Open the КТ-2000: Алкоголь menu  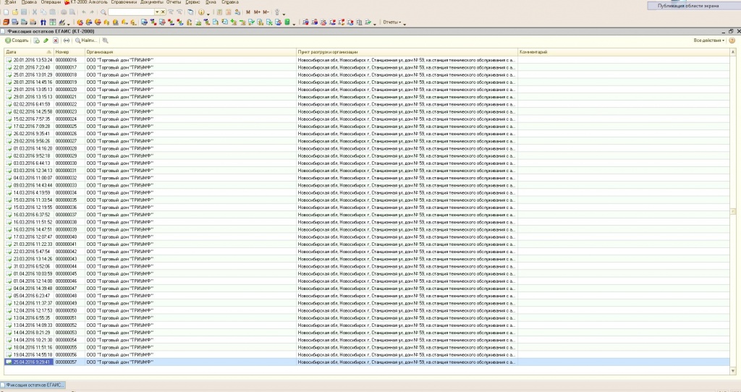[x=86, y=2]
